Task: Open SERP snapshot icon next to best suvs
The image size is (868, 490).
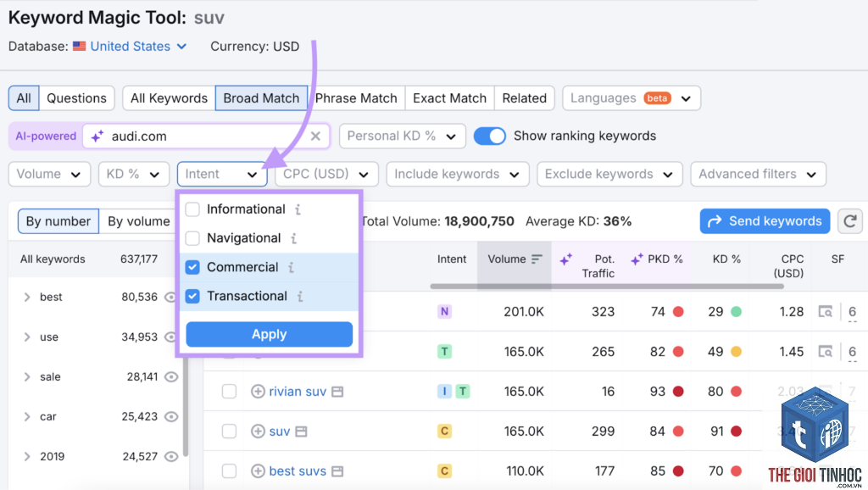Action: click(337, 471)
